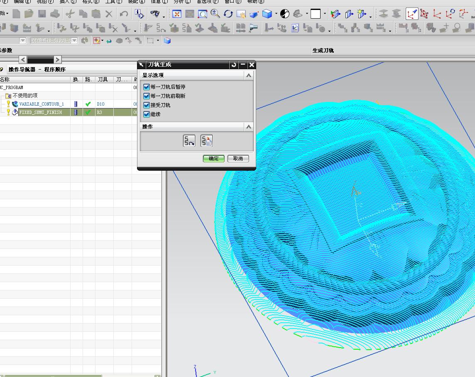The height and width of the screenshot is (377, 475).
Task: Open the 编辑(E) menu
Action: click(x=22, y=2)
